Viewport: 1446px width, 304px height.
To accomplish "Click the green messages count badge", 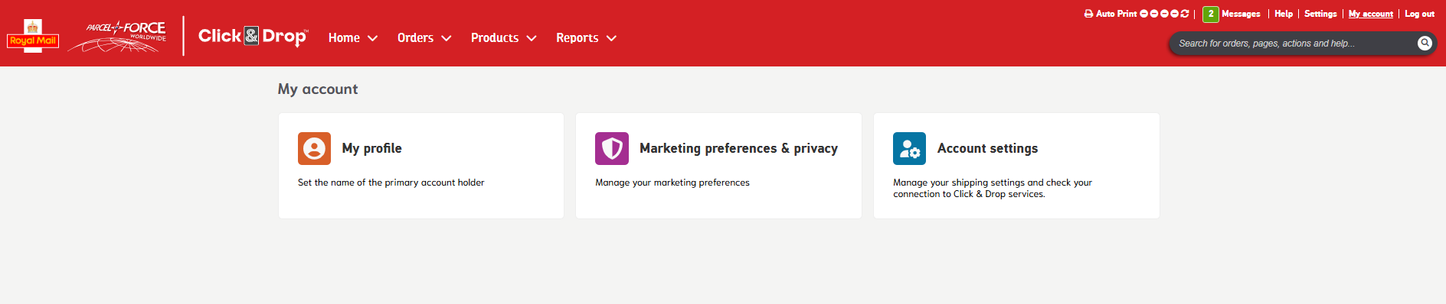I will 1210,14.
